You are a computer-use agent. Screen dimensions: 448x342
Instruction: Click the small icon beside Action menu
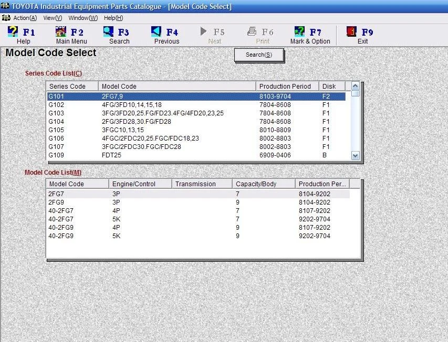pos(6,18)
